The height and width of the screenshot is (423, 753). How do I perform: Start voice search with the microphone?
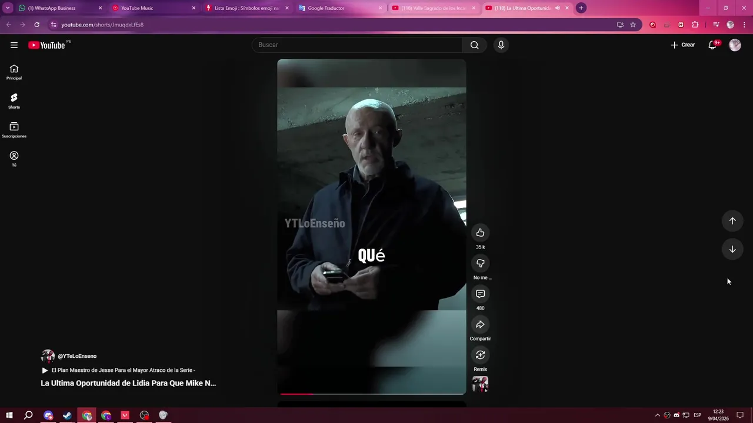pyautogui.click(x=501, y=45)
